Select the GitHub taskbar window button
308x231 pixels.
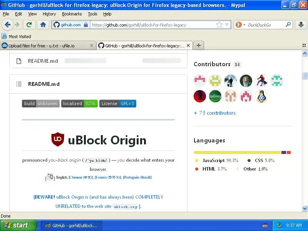tap(72, 226)
